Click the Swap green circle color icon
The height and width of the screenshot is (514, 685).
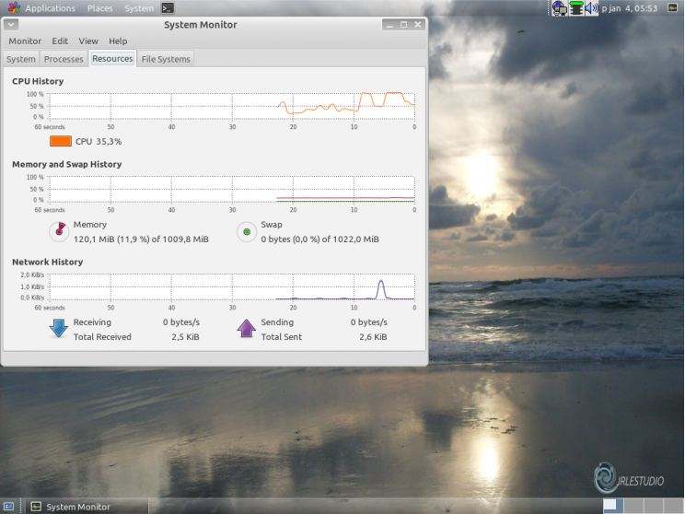pyautogui.click(x=247, y=231)
